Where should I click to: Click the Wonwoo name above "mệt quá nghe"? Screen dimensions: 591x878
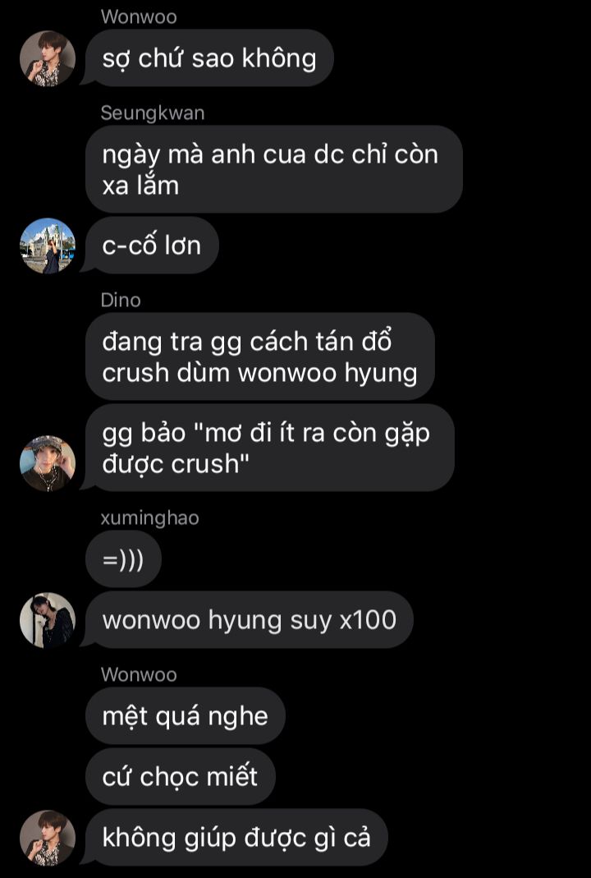[139, 675]
